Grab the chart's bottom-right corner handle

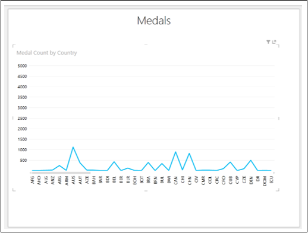click(x=278, y=190)
